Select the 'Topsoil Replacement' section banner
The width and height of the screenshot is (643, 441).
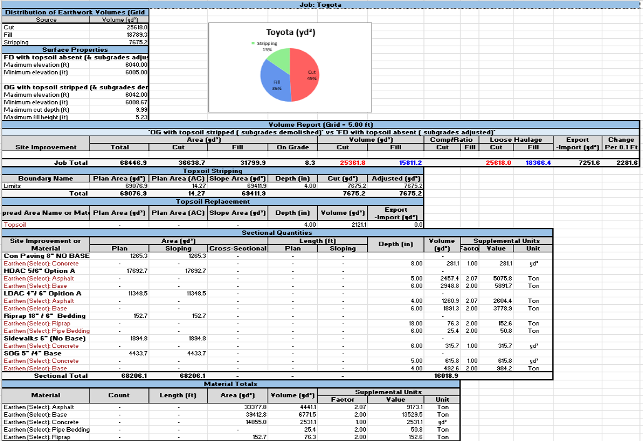point(213,202)
